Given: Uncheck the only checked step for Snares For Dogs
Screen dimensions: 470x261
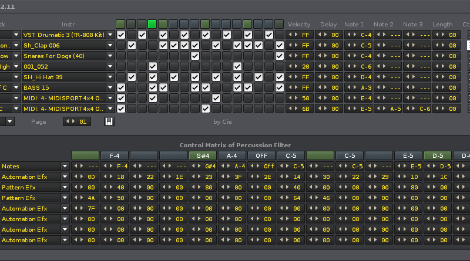Looking at the screenshot, I should coord(195,56).
